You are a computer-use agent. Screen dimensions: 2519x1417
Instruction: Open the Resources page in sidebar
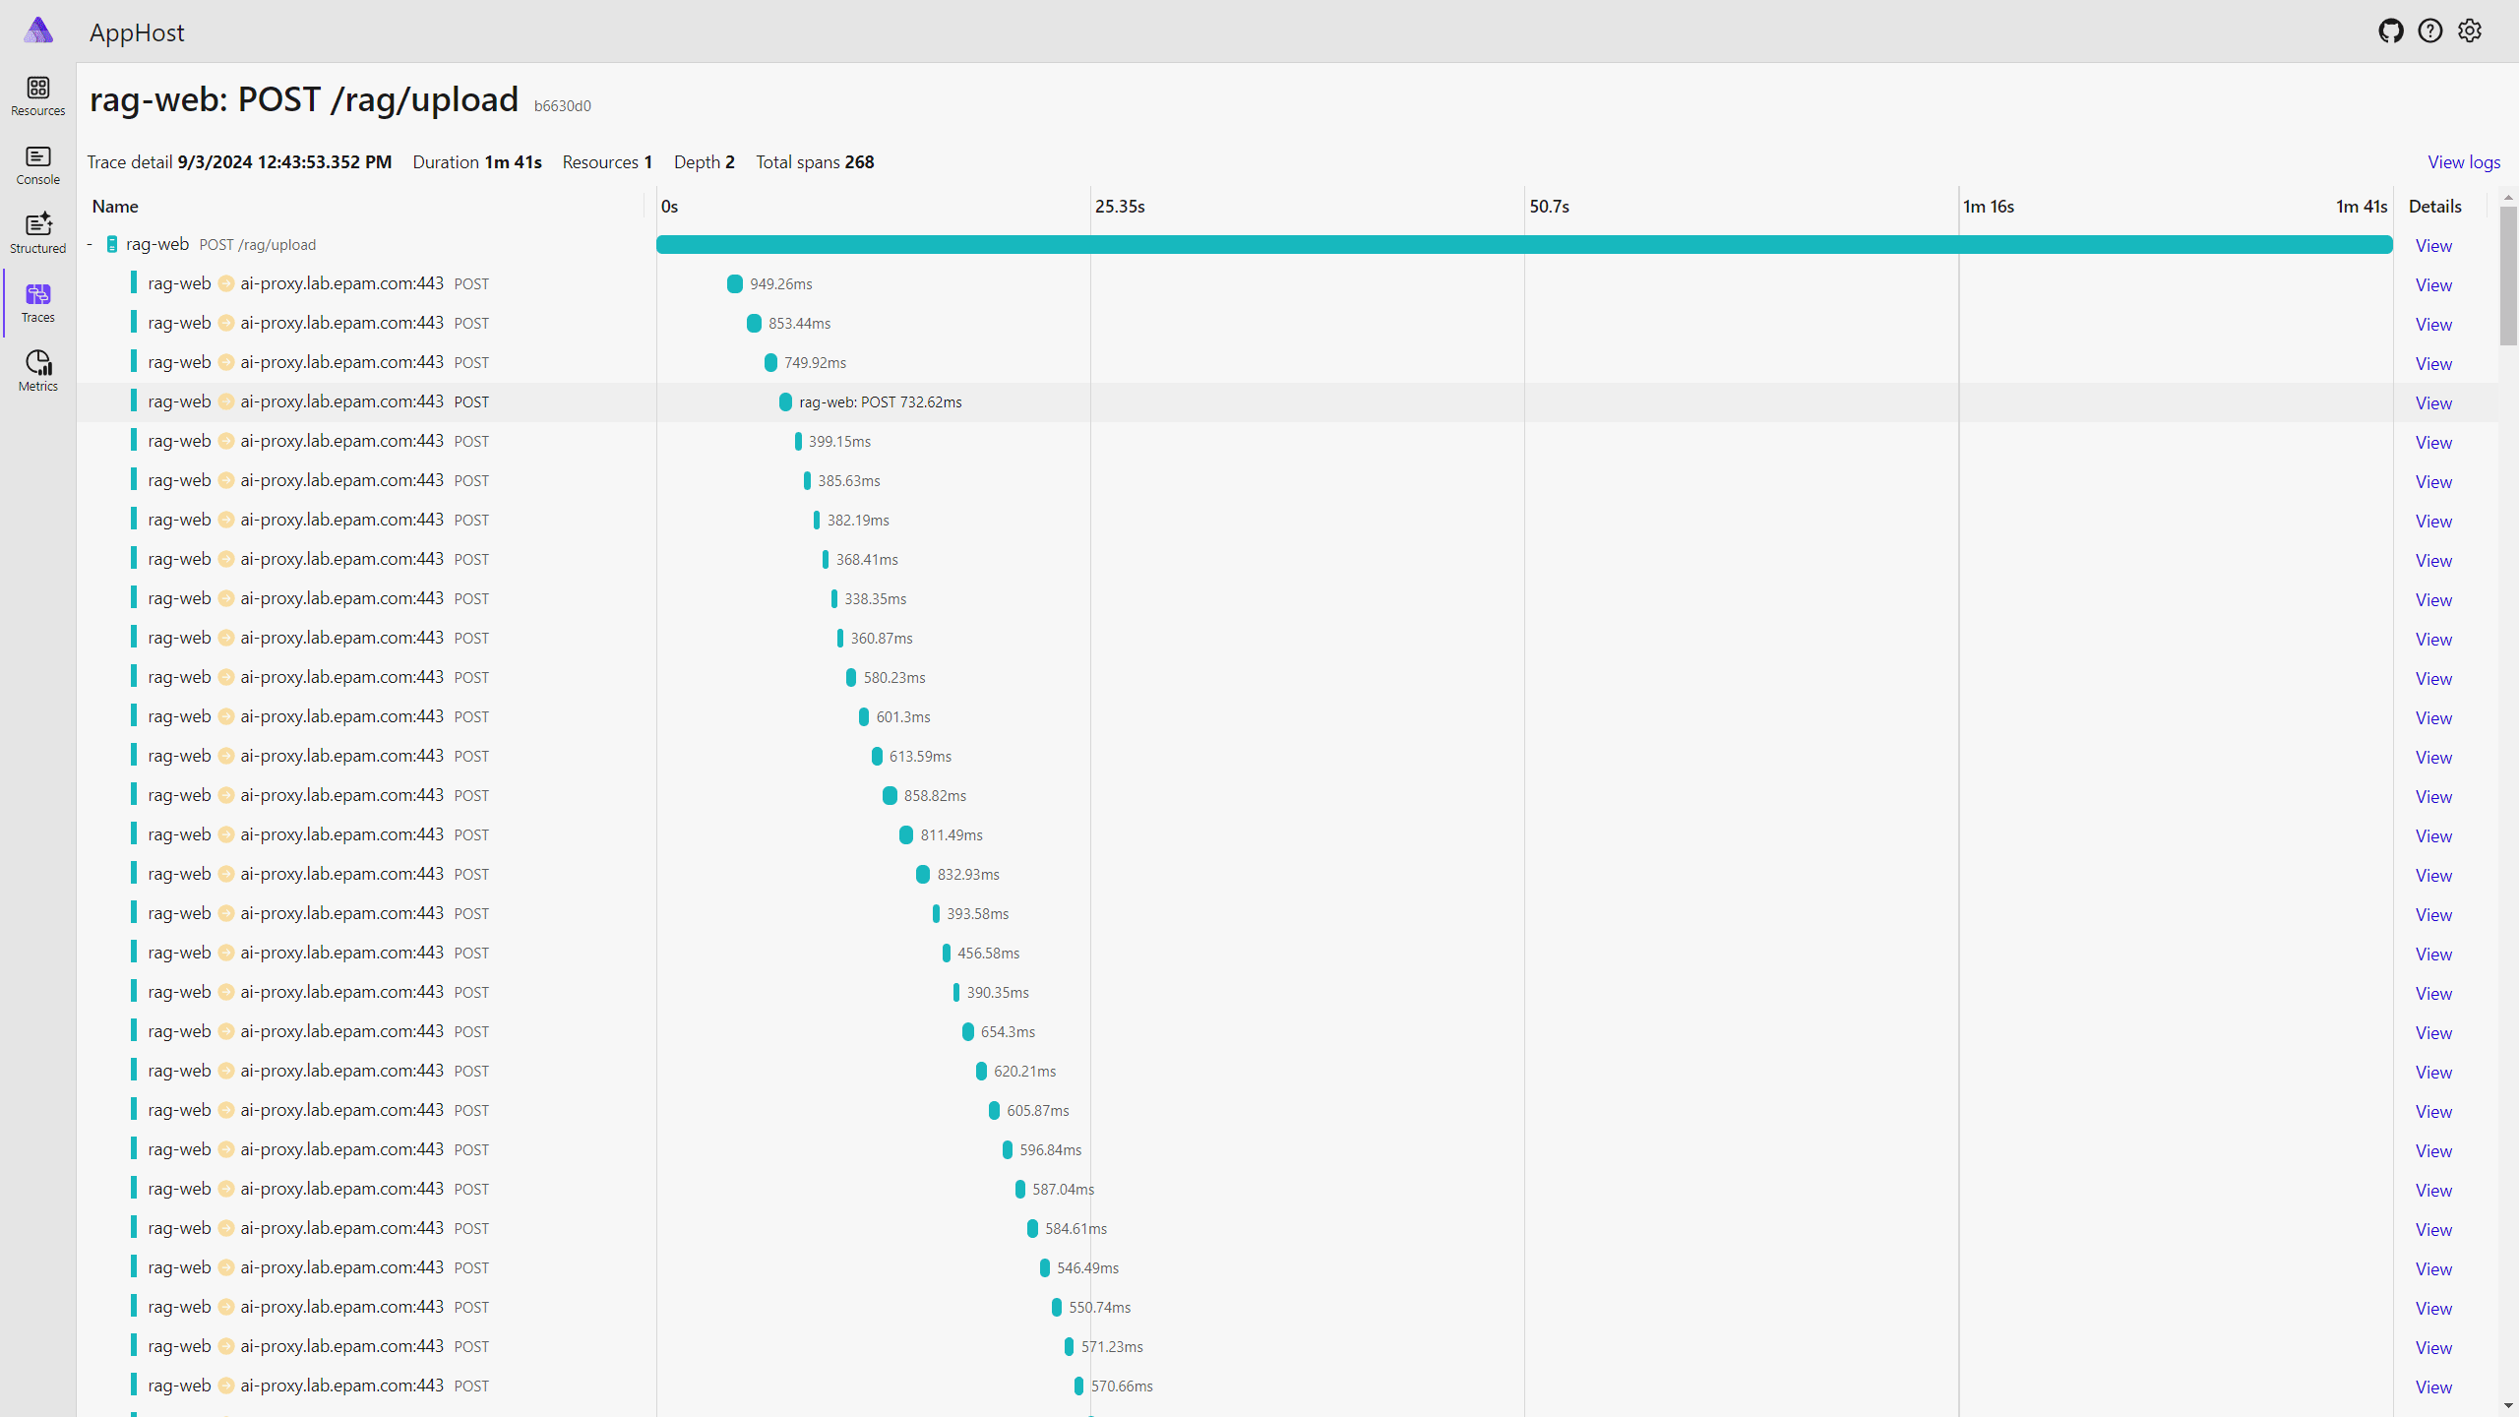37,96
